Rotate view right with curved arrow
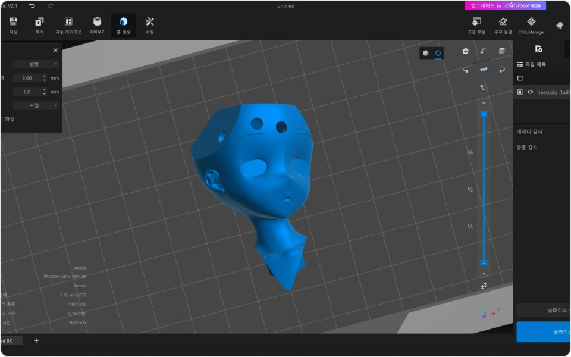This screenshot has width=571, height=357. point(502,70)
